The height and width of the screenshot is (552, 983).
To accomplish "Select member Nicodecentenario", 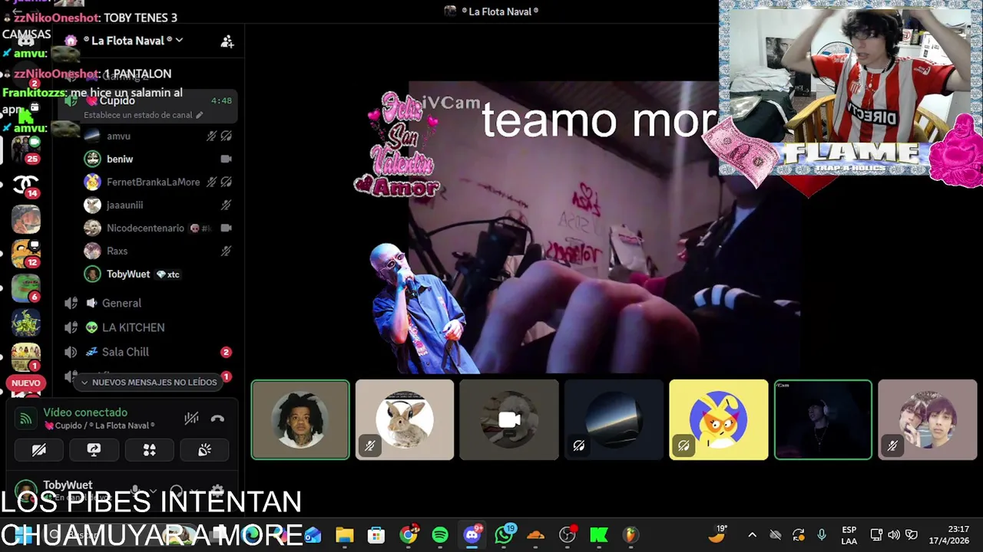I will [x=157, y=228].
